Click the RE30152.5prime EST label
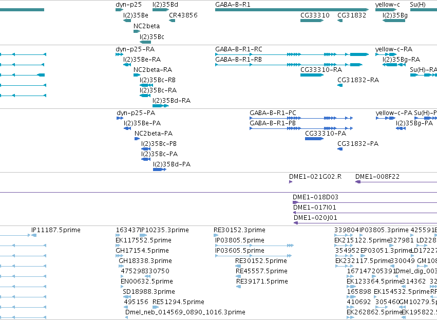The width and height of the screenshot is (437, 320). tap(261, 261)
